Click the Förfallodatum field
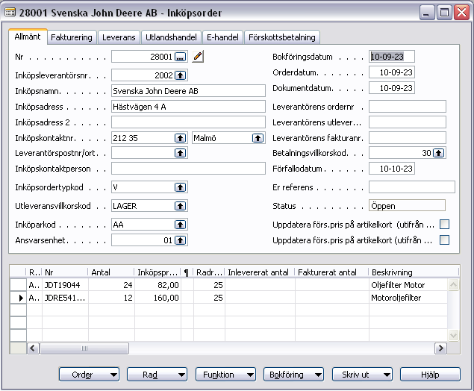Screen dimensions: 474x391 (392, 169)
